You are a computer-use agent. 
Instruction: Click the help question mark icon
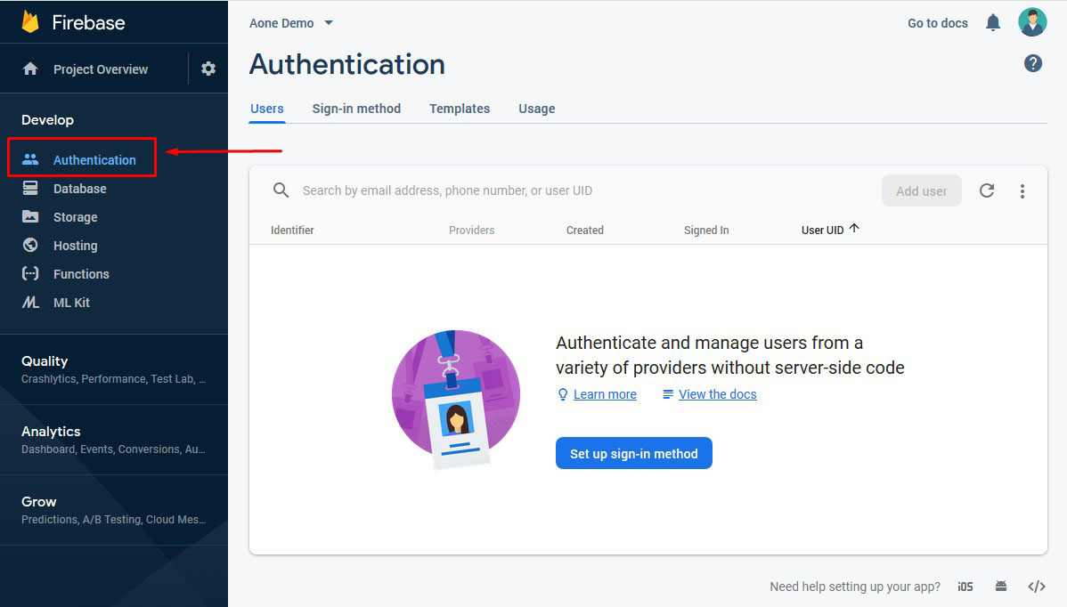point(1033,63)
